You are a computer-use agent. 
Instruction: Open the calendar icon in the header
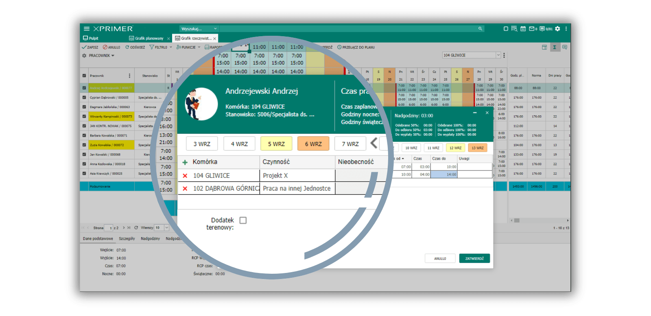(x=523, y=29)
